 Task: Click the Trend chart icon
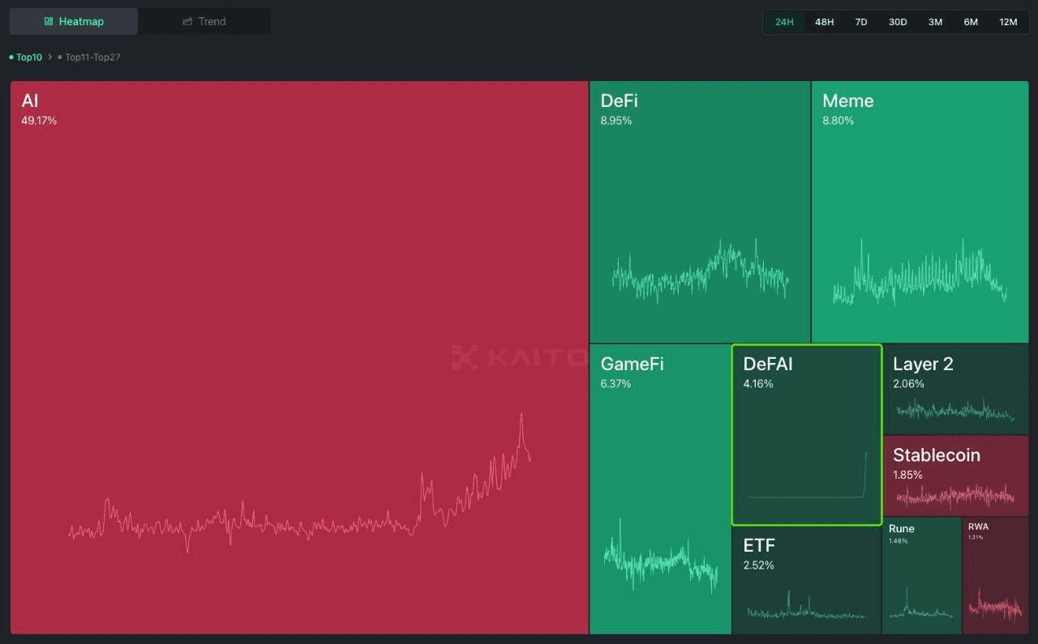click(187, 22)
